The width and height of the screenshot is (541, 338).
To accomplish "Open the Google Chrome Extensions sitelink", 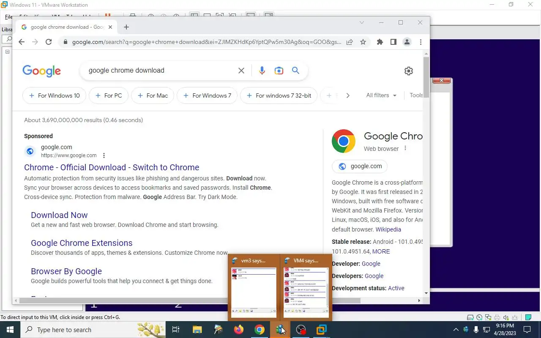I will point(82,243).
